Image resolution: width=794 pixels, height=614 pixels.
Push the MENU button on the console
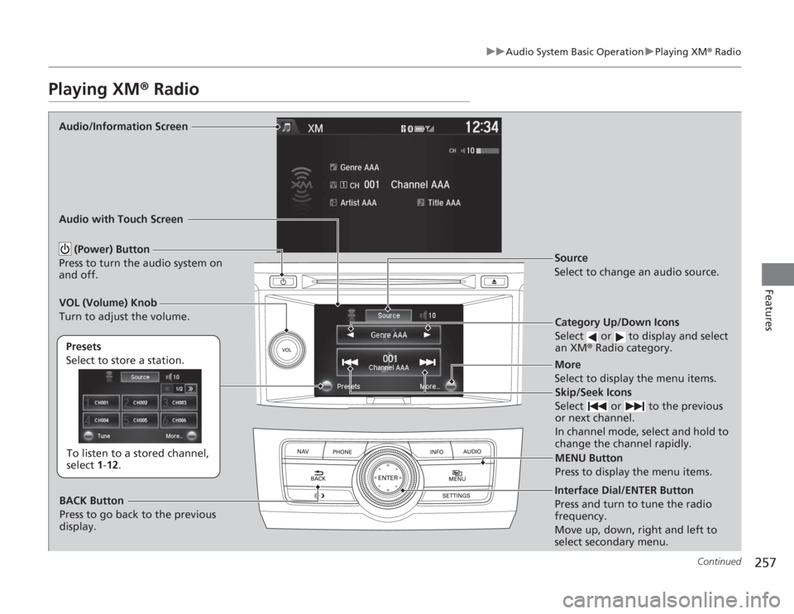[457, 475]
